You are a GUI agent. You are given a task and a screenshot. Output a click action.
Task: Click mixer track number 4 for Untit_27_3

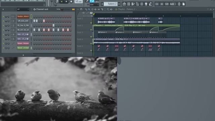pos(13,34)
